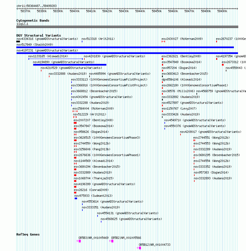Open the nsv4334316 variant label
This screenshot has width=246, height=251.
47,39
